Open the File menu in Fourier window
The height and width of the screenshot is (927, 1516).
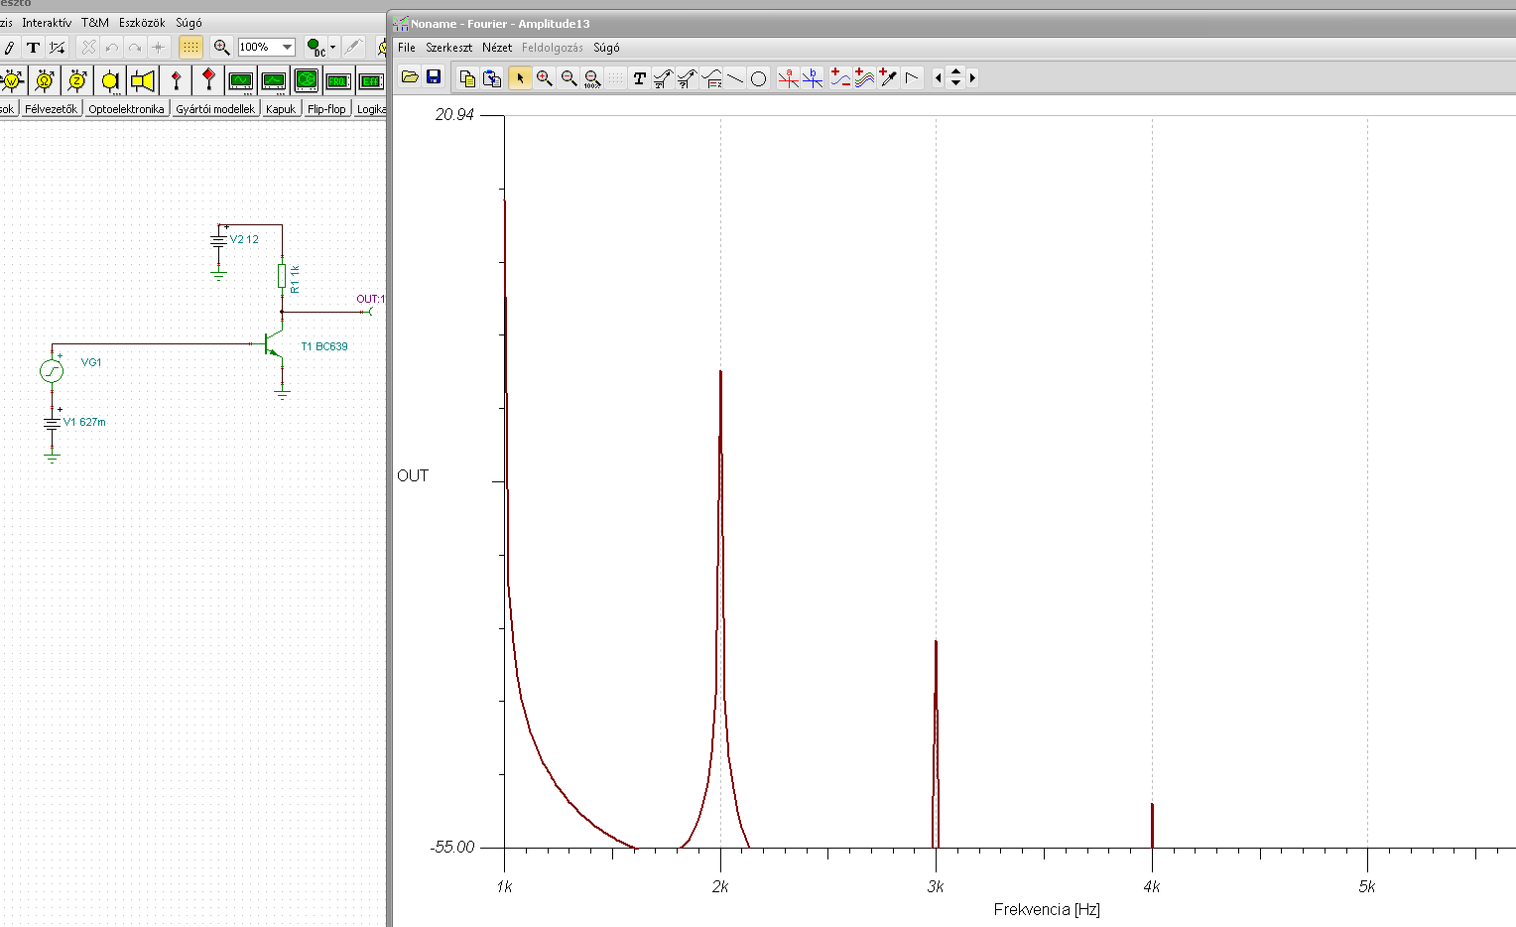(x=407, y=48)
